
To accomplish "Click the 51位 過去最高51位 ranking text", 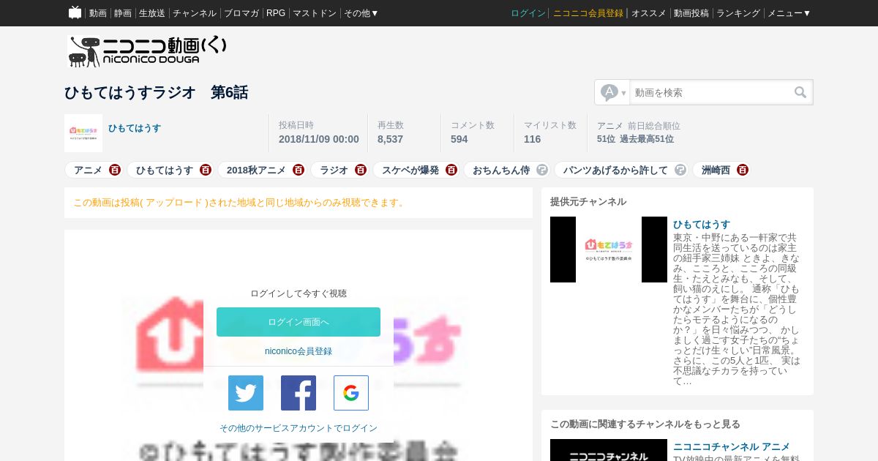I will (x=635, y=139).
